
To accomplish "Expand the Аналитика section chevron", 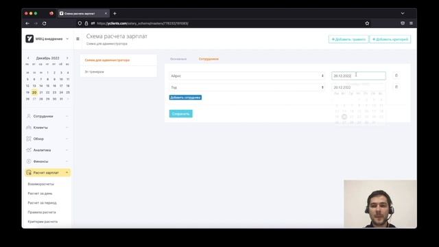I will click(x=67, y=150).
